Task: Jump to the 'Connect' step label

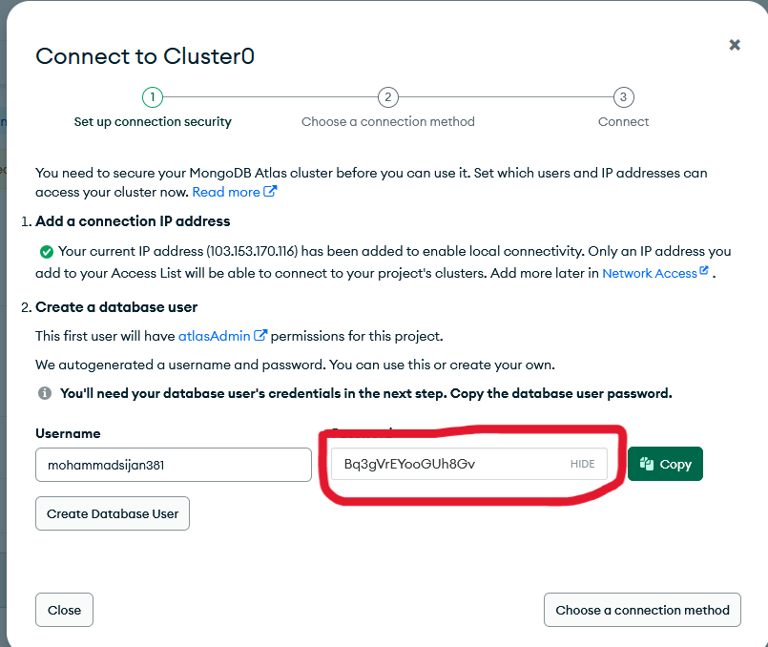Action: (x=623, y=122)
